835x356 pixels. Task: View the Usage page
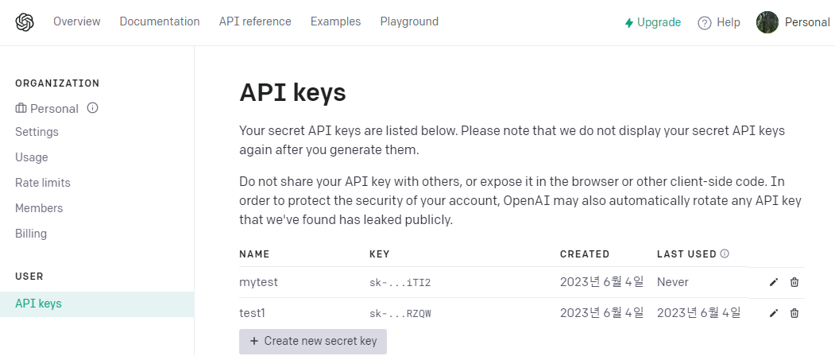[32, 157]
